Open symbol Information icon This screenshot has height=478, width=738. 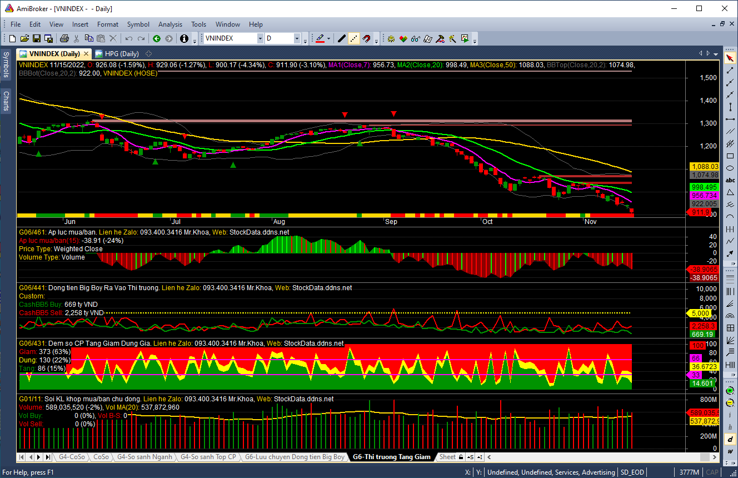point(184,38)
